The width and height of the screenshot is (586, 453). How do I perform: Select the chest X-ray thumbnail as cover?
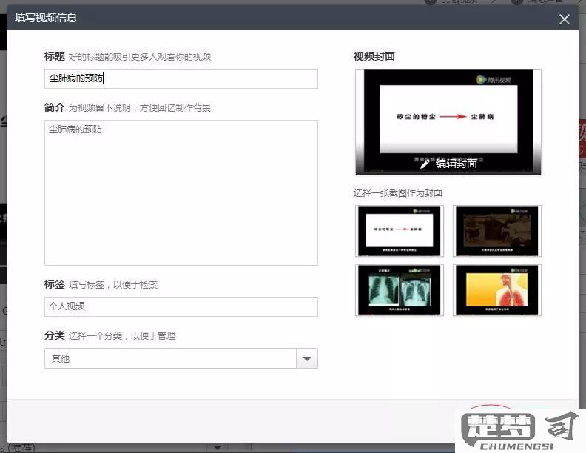[x=400, y=290]
